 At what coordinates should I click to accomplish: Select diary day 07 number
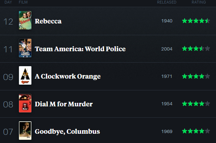tap(8, 132)
